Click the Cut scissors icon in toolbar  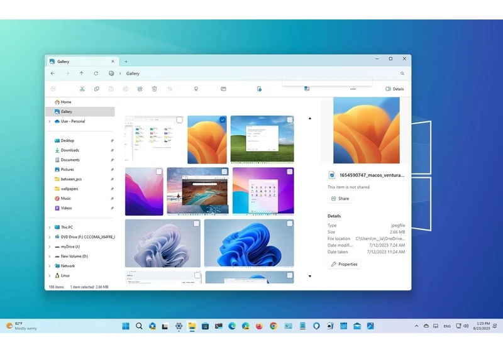pos(82,89)
